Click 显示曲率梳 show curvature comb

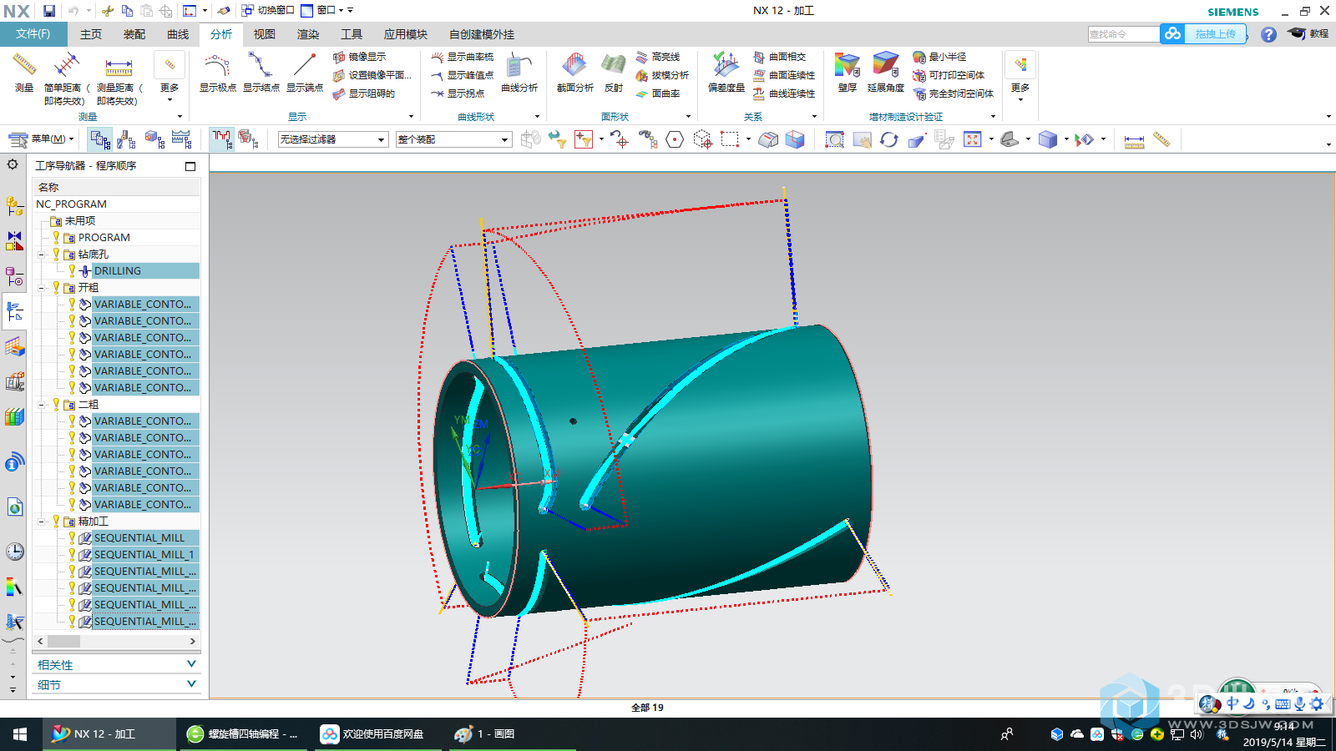pos(462,57)
